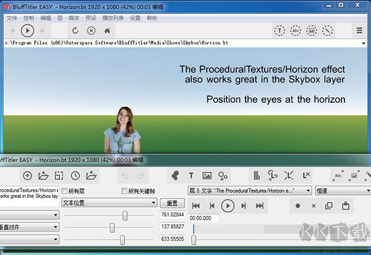Click the clock icon in lower toolbar
Image resolution: width=371 pixels, height=255 pixels.
(75, 176)
